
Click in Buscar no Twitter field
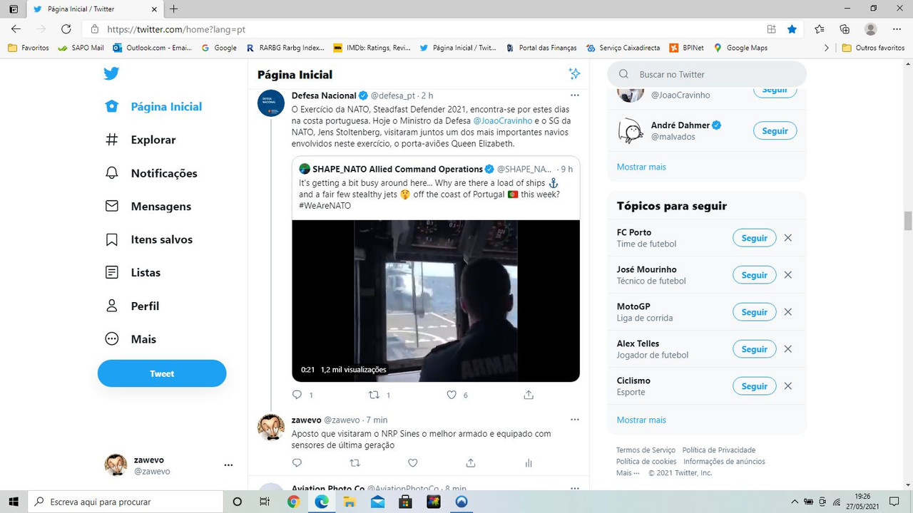coord(707,74)
